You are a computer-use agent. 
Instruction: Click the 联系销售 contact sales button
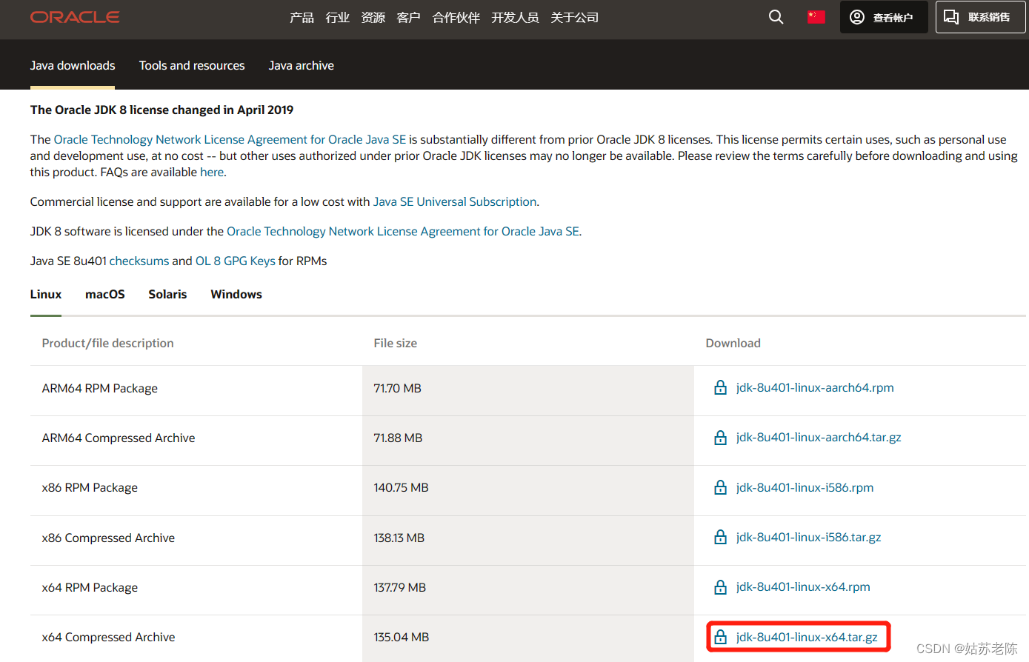click(980, 17)
